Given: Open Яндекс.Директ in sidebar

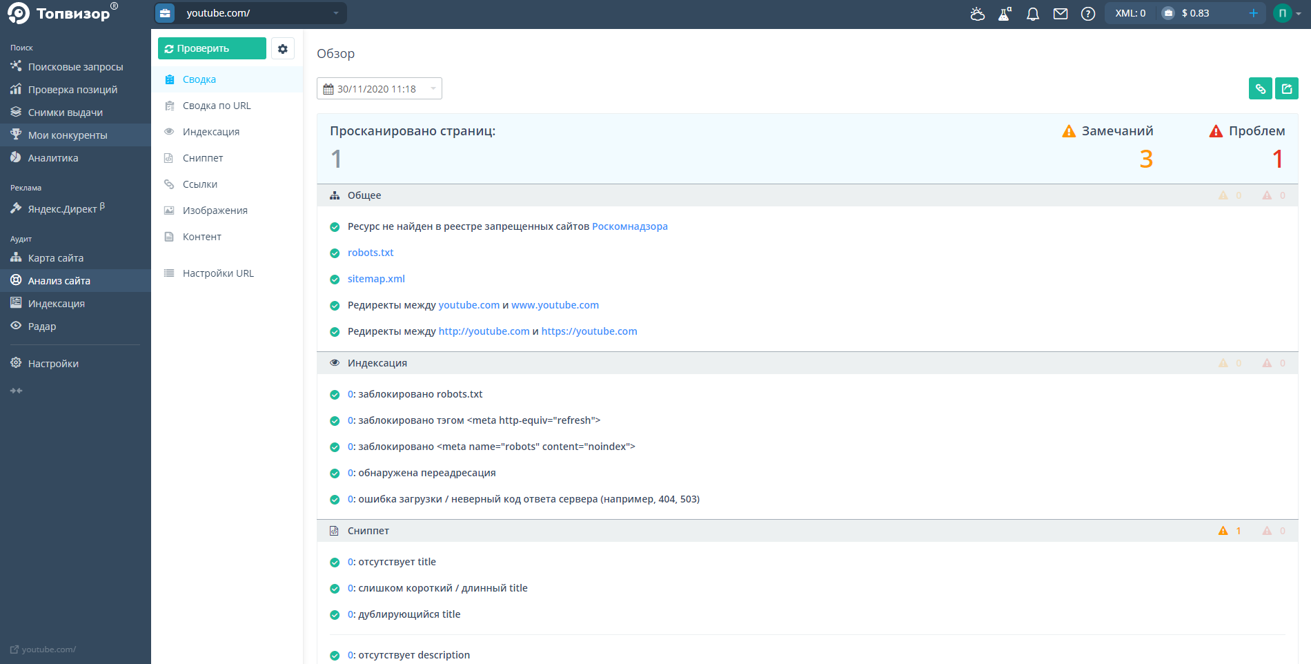Looking at the screenshot, I should pyautogui.click(x=75, y=208).
